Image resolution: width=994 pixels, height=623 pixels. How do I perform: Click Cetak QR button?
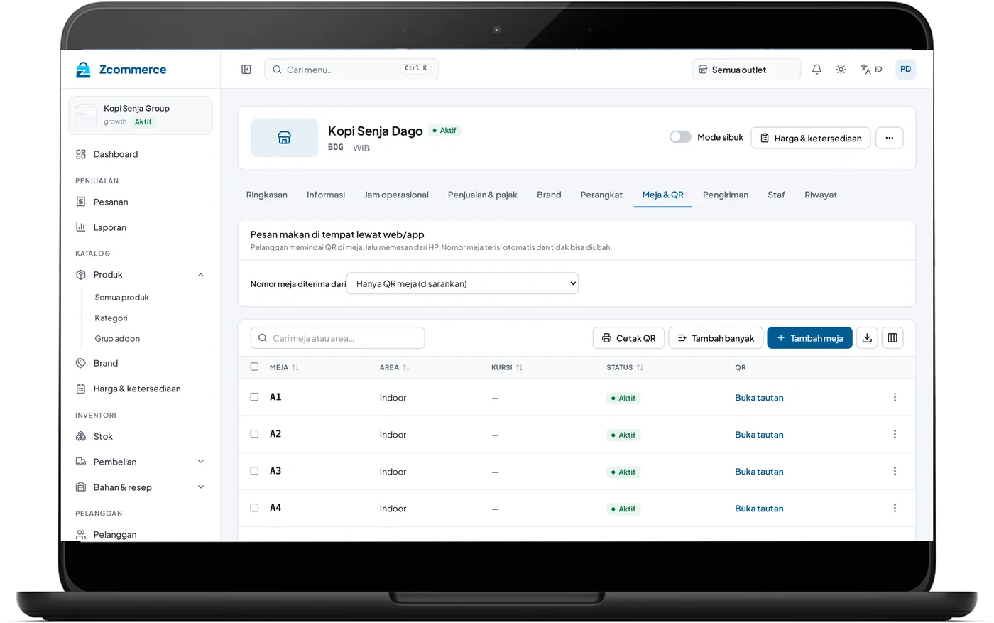click(x=628, y=338)
